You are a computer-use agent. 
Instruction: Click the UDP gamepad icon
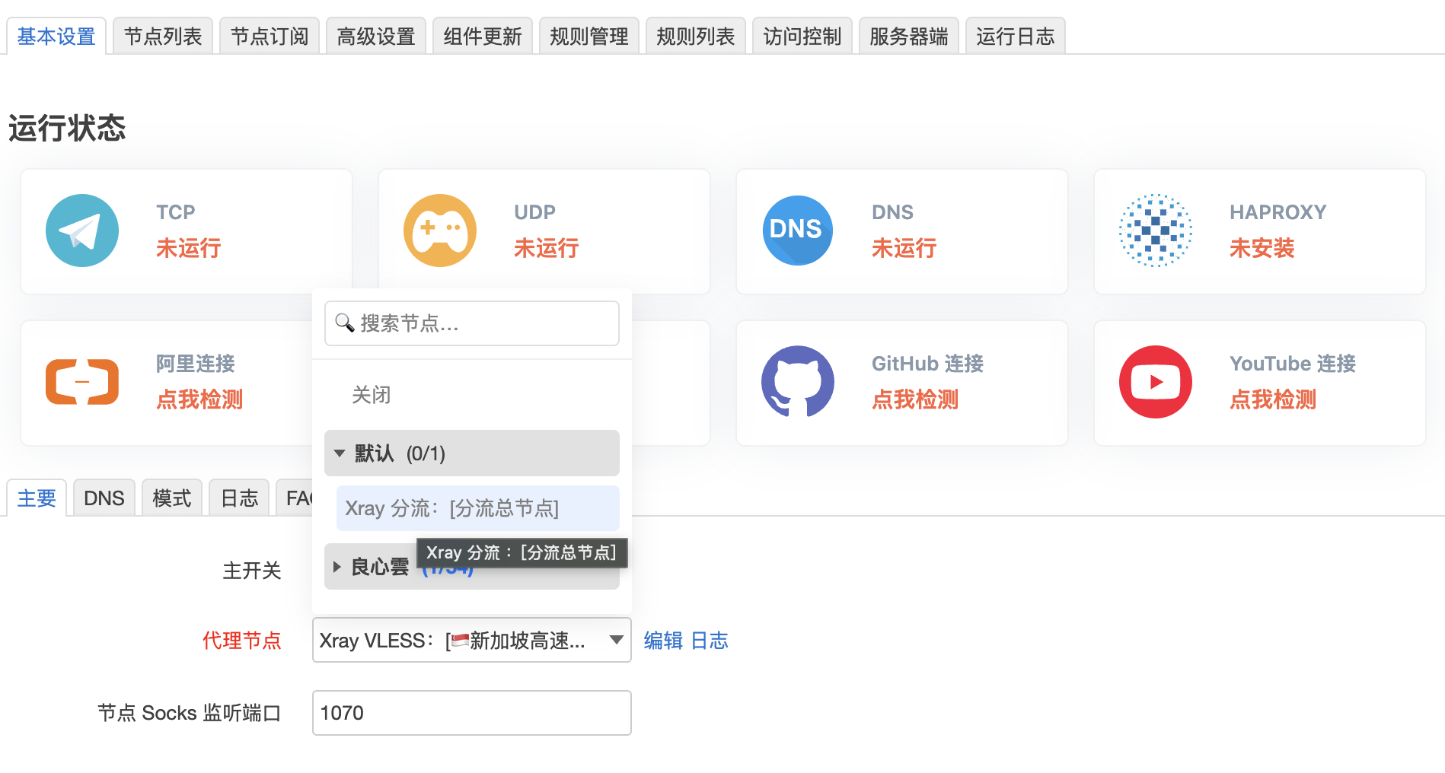[x=440, y=231]
